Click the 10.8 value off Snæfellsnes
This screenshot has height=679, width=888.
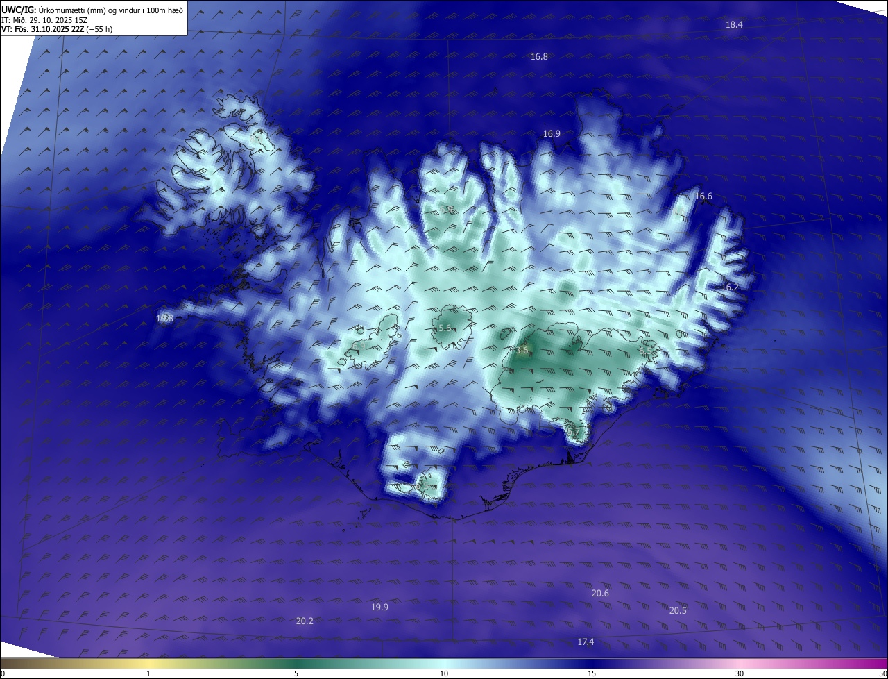tap(164, 319)
